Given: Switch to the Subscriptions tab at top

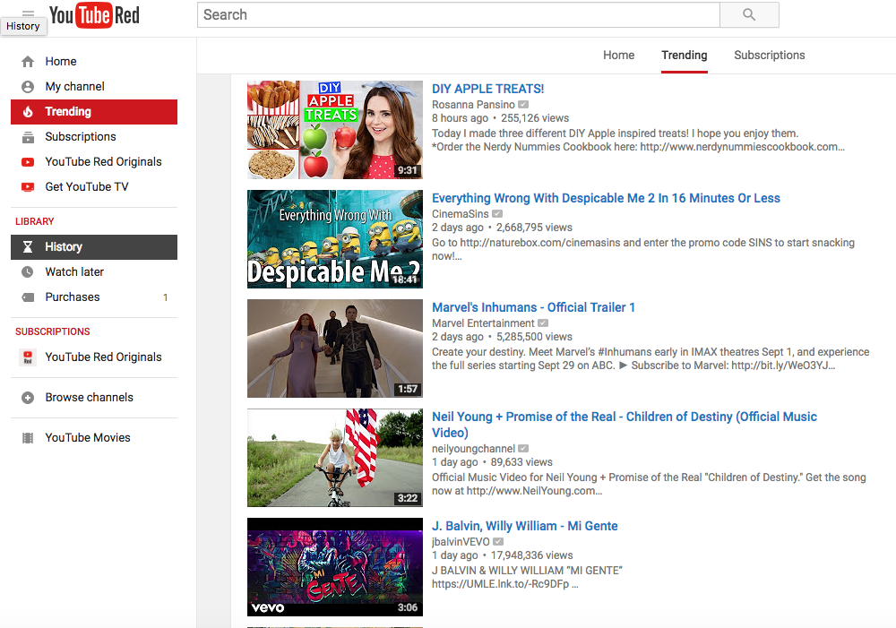Looking at the screenshot, I should point(769,55).
